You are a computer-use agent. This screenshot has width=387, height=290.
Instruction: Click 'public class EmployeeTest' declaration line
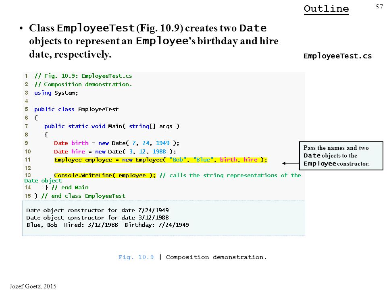76,109
